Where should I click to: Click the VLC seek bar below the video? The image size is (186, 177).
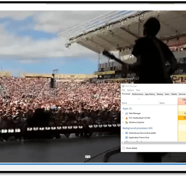[93, 164]
